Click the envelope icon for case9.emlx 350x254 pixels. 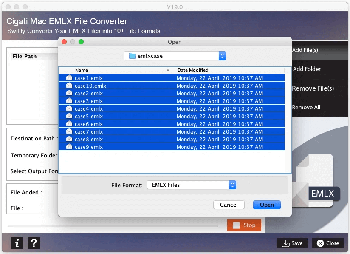pyautogui.click(x=69, y=147)
